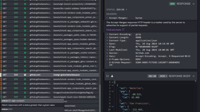This screenshot has height=112, width=200.
Task: Open the JSON format dropdown
Action: (163, 76)
